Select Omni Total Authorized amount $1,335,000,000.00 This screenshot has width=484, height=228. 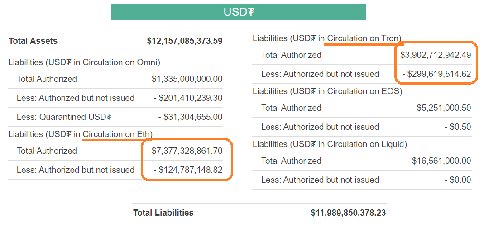187,79
